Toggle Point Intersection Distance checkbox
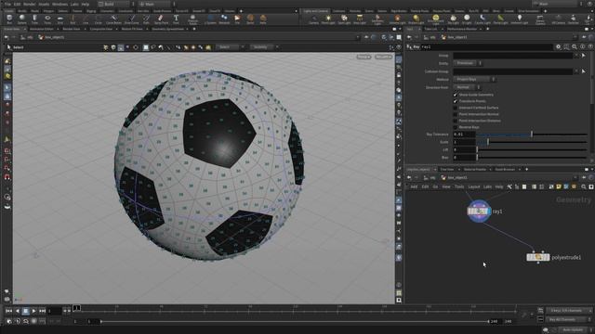 (456, 121)
